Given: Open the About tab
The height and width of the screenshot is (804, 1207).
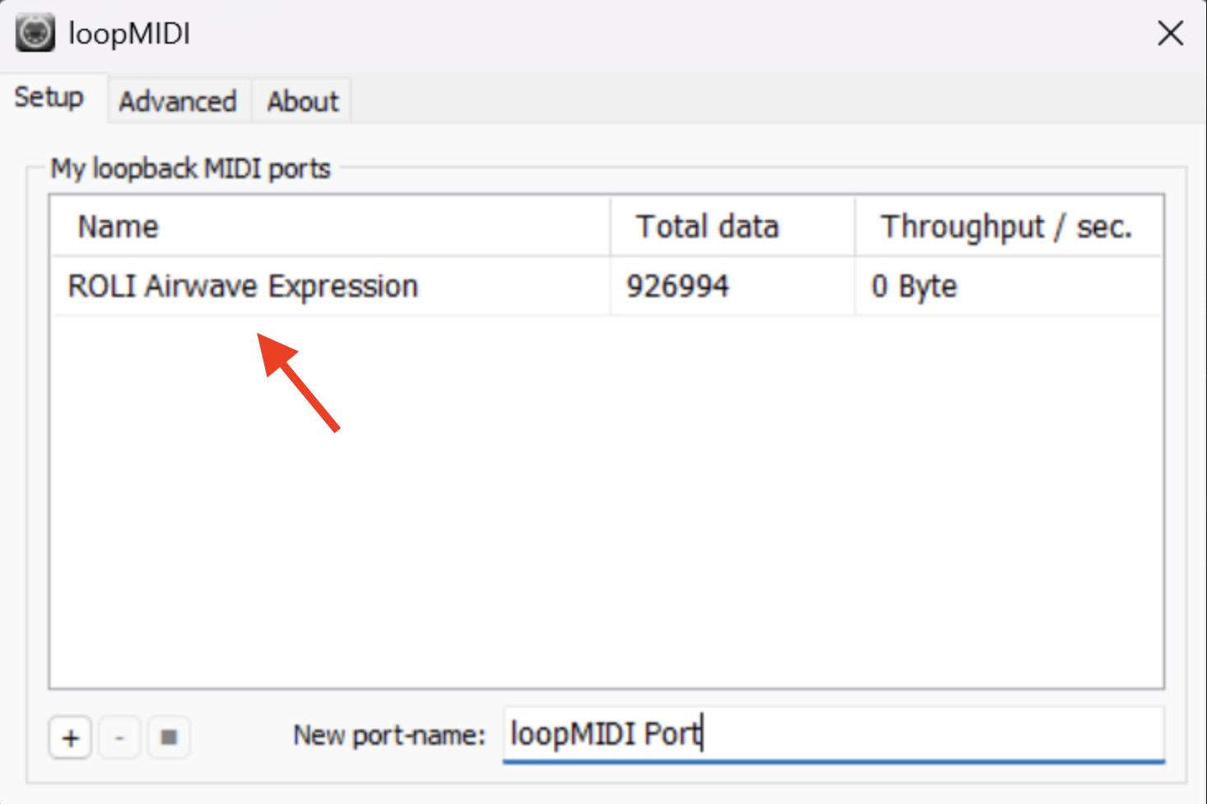Looking at the screenshot, I should tap(302, 101).
